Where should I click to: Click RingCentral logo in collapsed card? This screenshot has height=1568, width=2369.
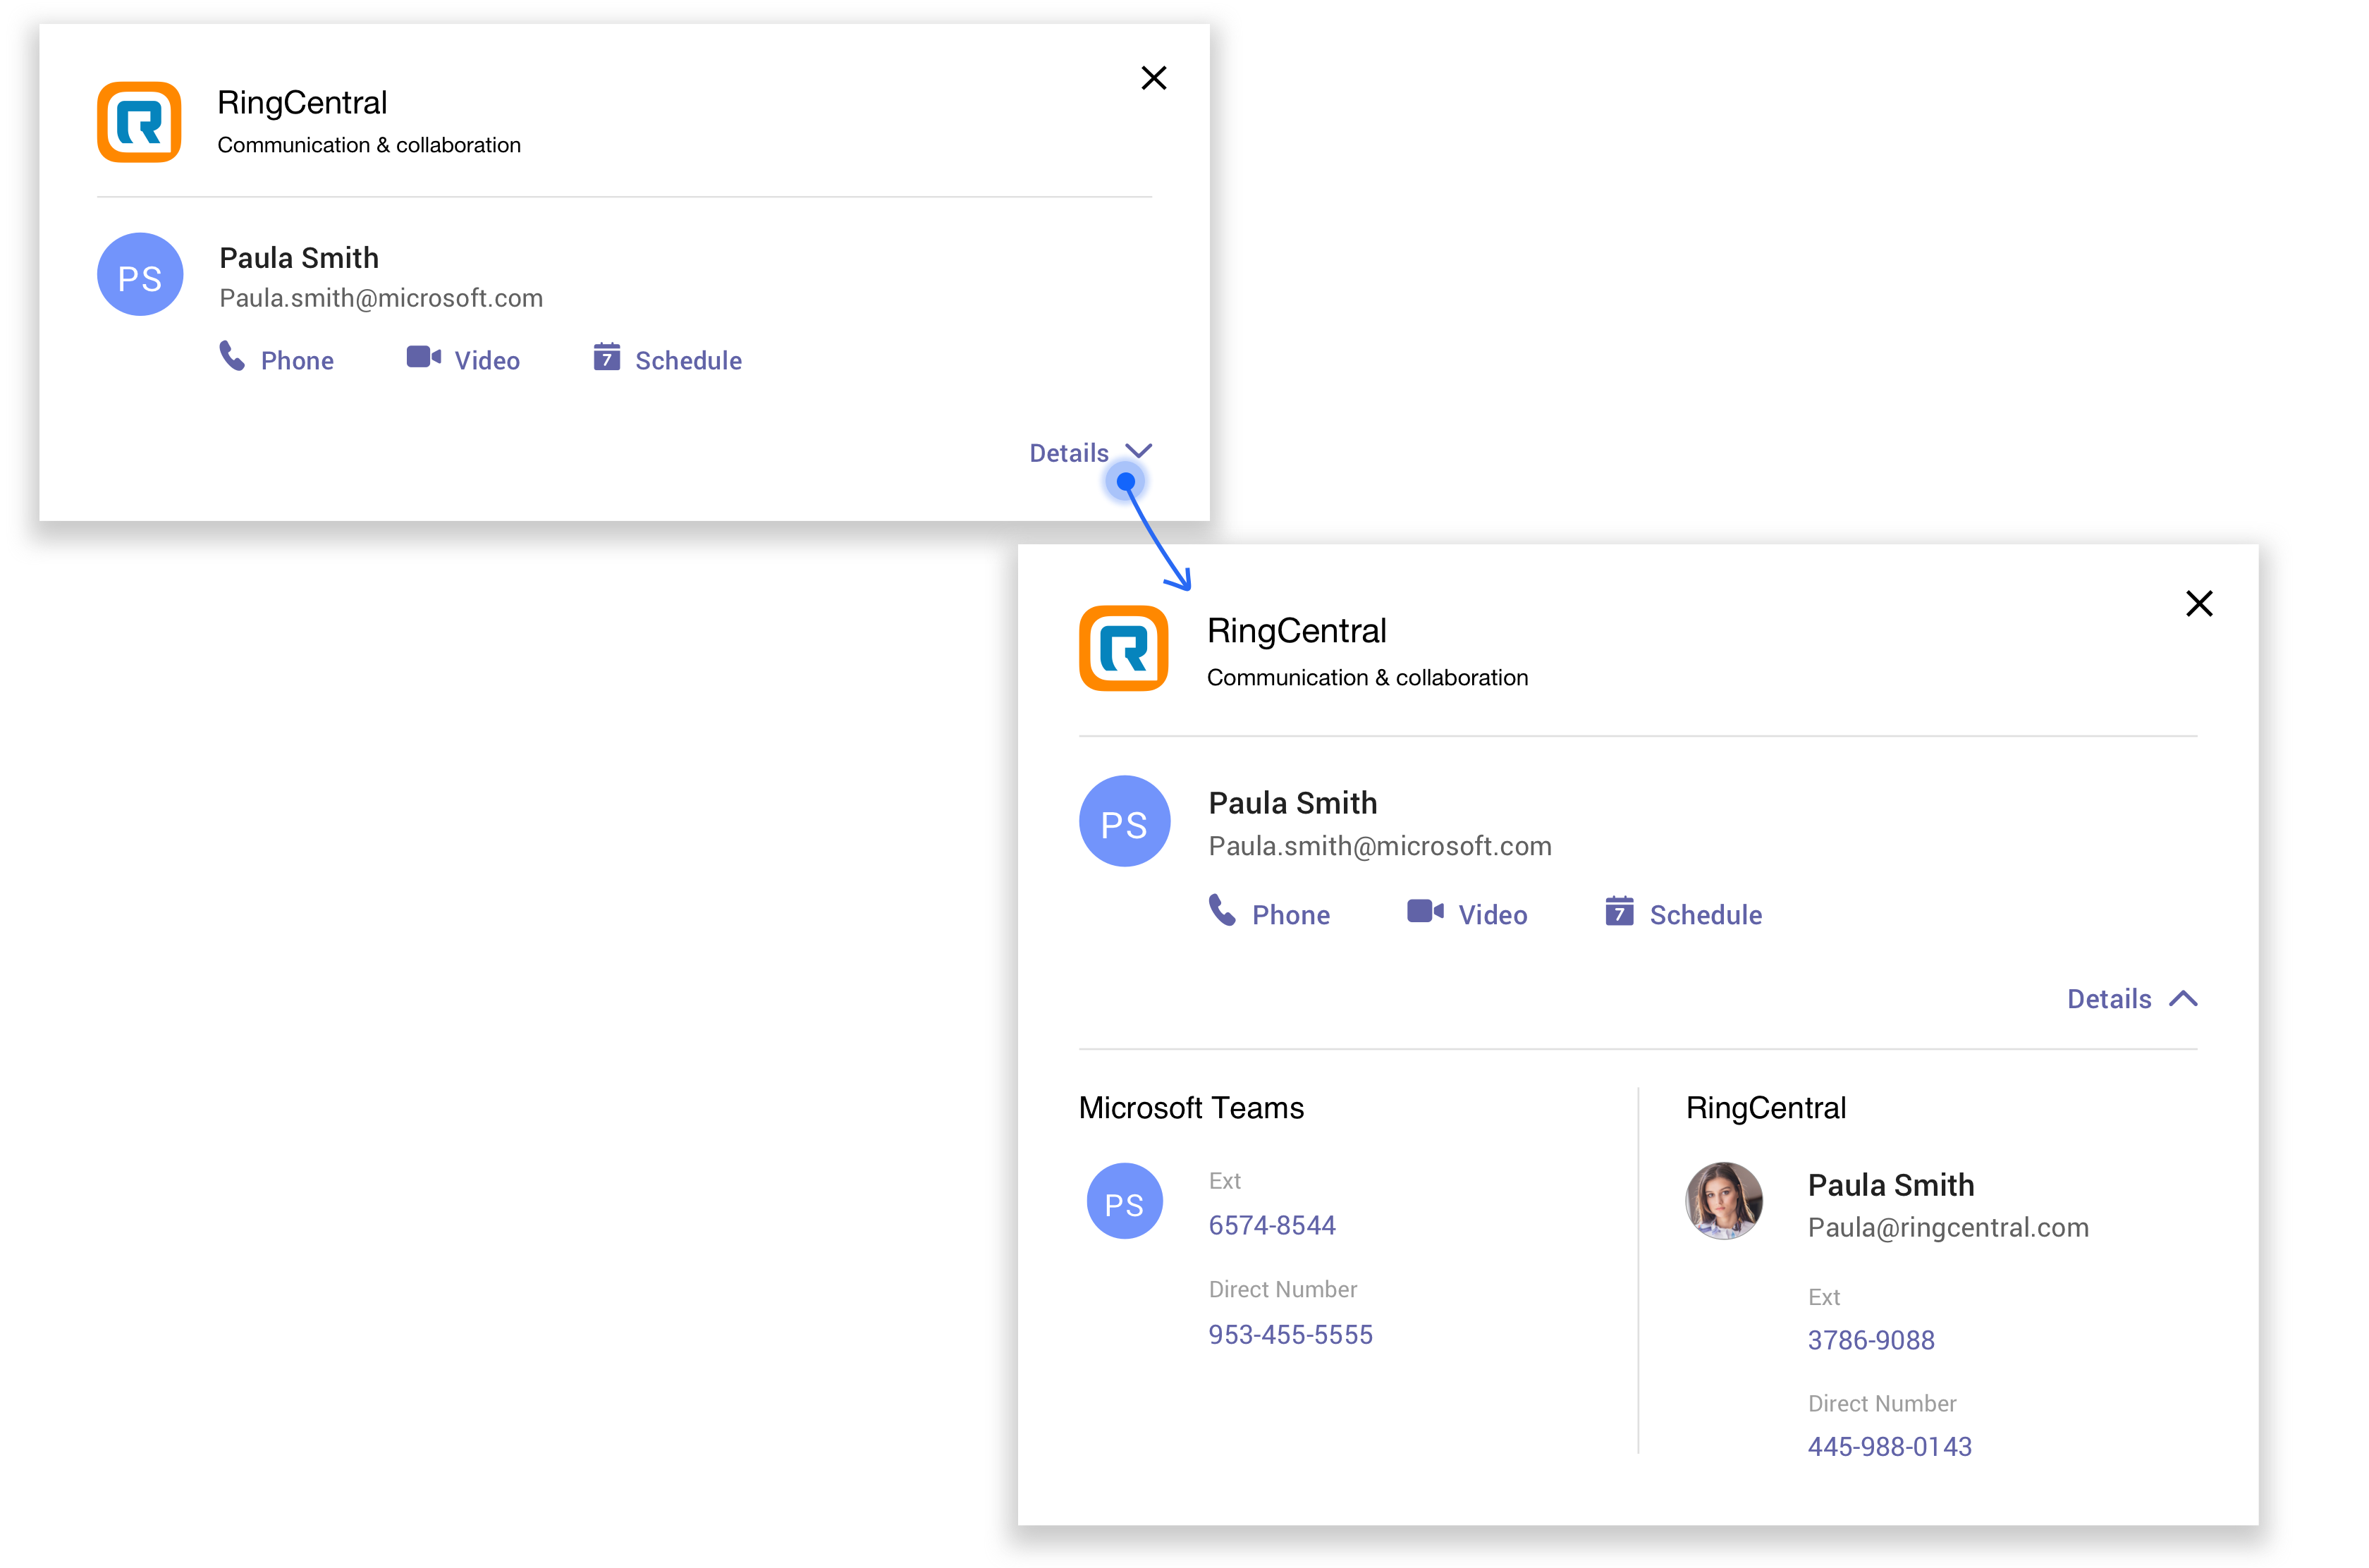[x=139, y=122]
